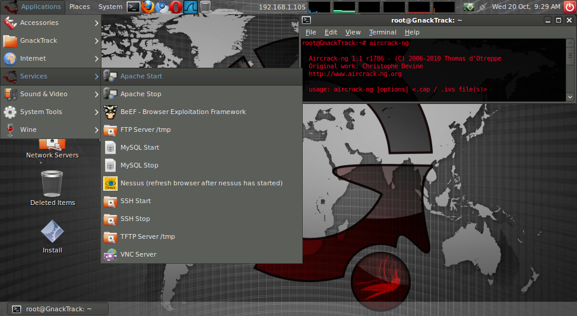Click the network connection tray icon

point(483,7)
